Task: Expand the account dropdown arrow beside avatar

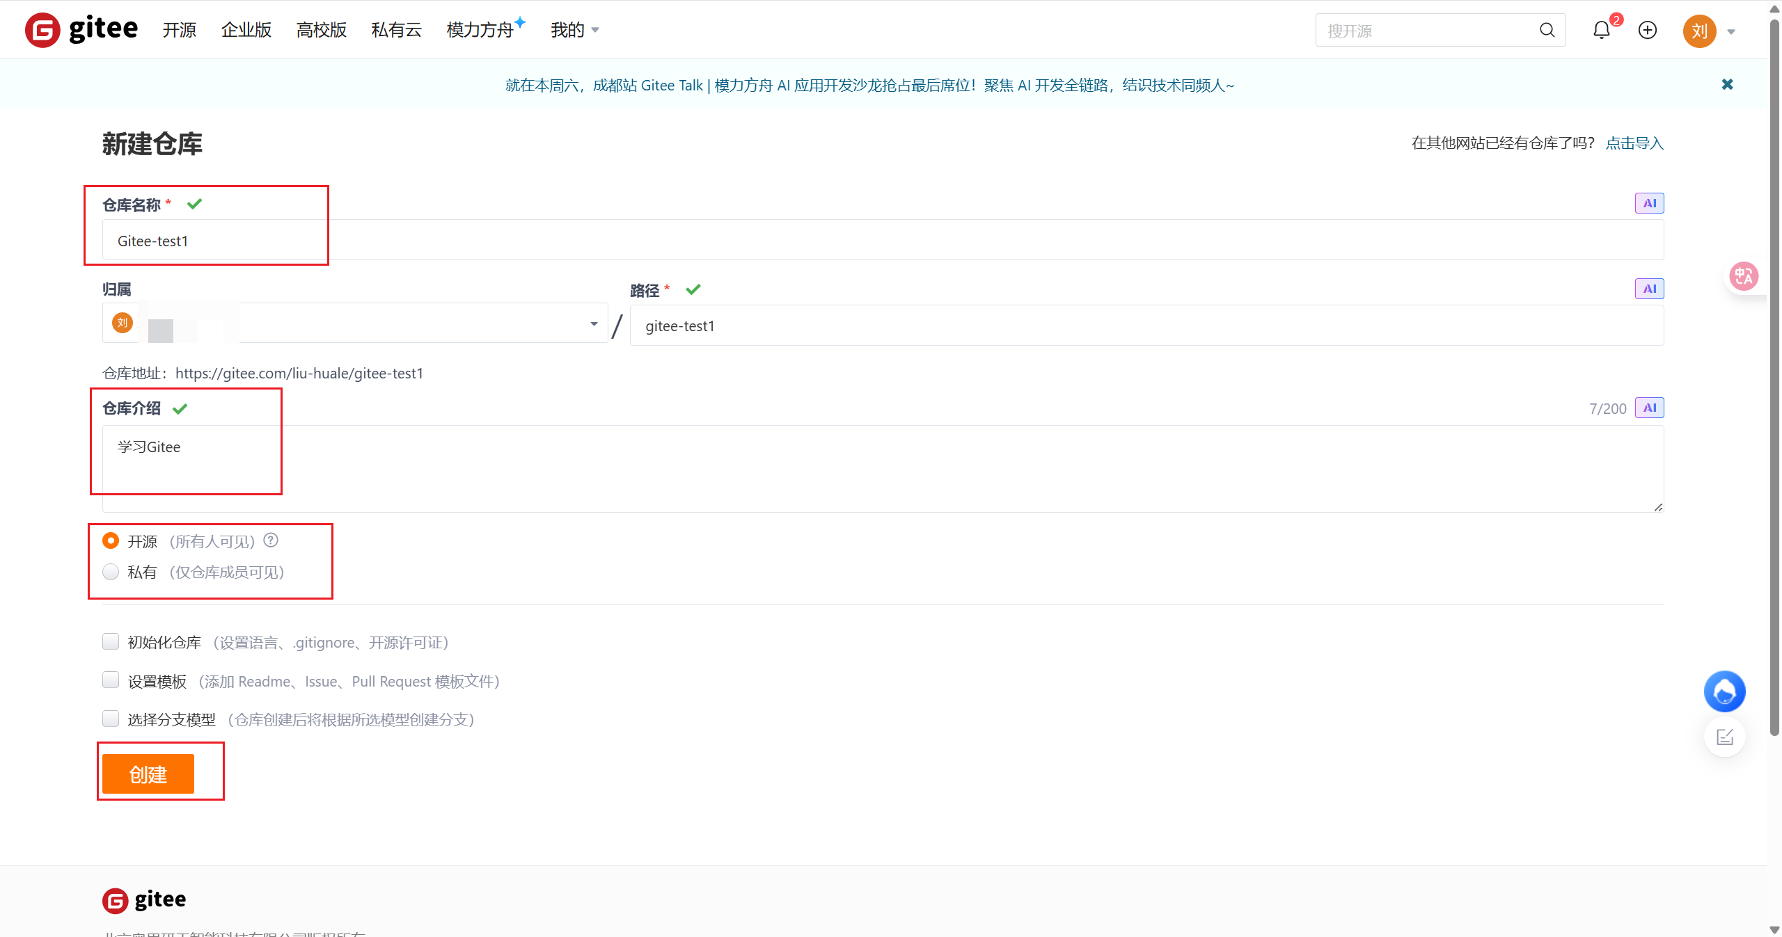Action: point(1731,32)
